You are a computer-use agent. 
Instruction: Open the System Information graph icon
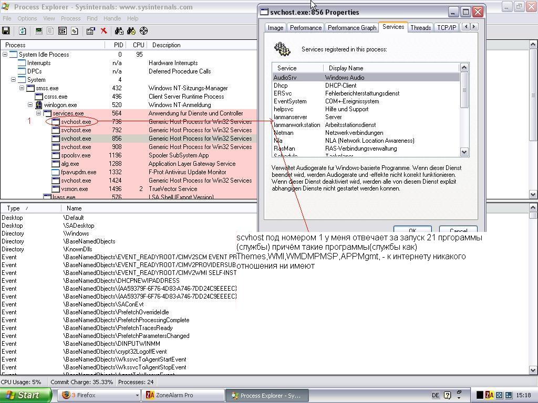point(39,31)
